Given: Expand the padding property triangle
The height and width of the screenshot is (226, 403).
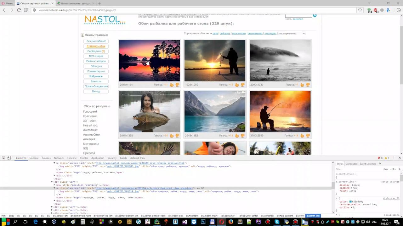Looking at the screenshot, I should tap(352, 188).
